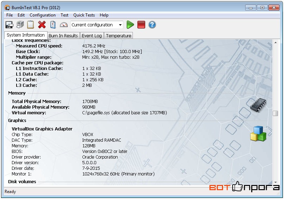This screenshot has width=284, height=199.
Task: Open help via blue question mark icon
Action: pyautogui.click(x=152, y=25)
